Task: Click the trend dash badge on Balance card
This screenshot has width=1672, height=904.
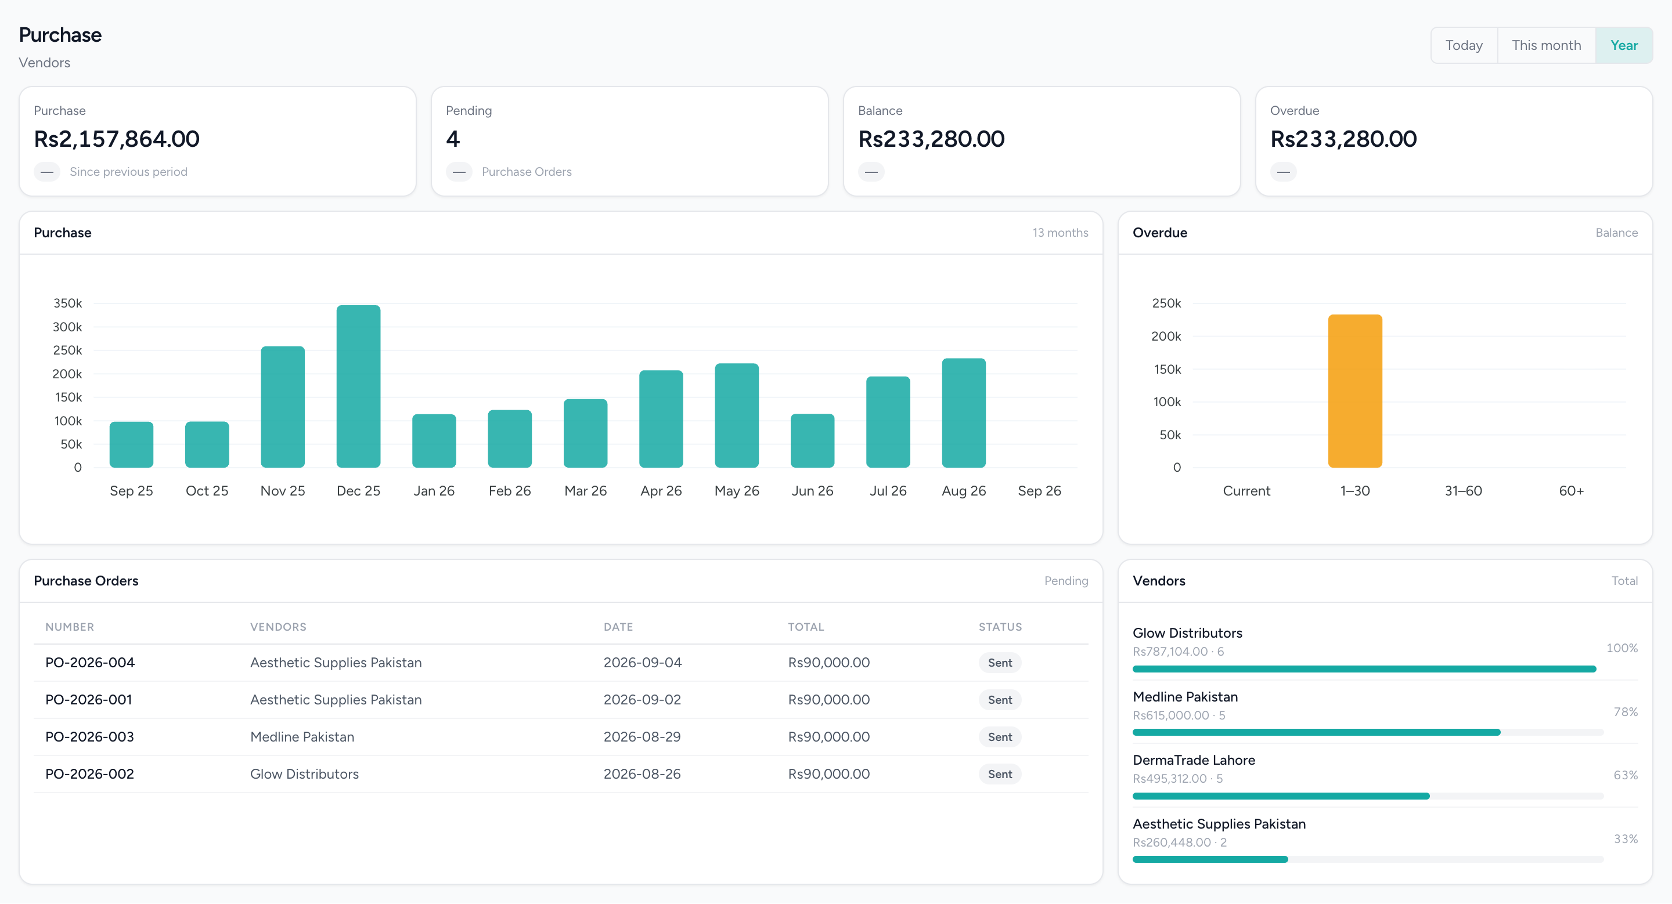Action: pos(871,172)
